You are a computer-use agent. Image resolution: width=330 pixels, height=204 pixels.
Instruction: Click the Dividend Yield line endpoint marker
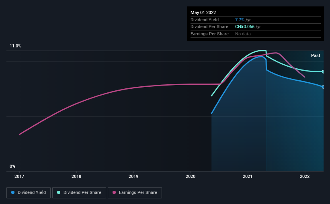coord(323,87)
